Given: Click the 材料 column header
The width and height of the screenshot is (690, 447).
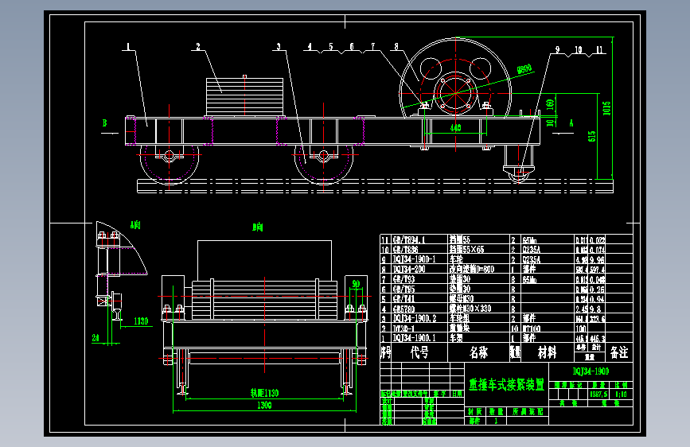Looking at the screenshot, I should (547, 352).
